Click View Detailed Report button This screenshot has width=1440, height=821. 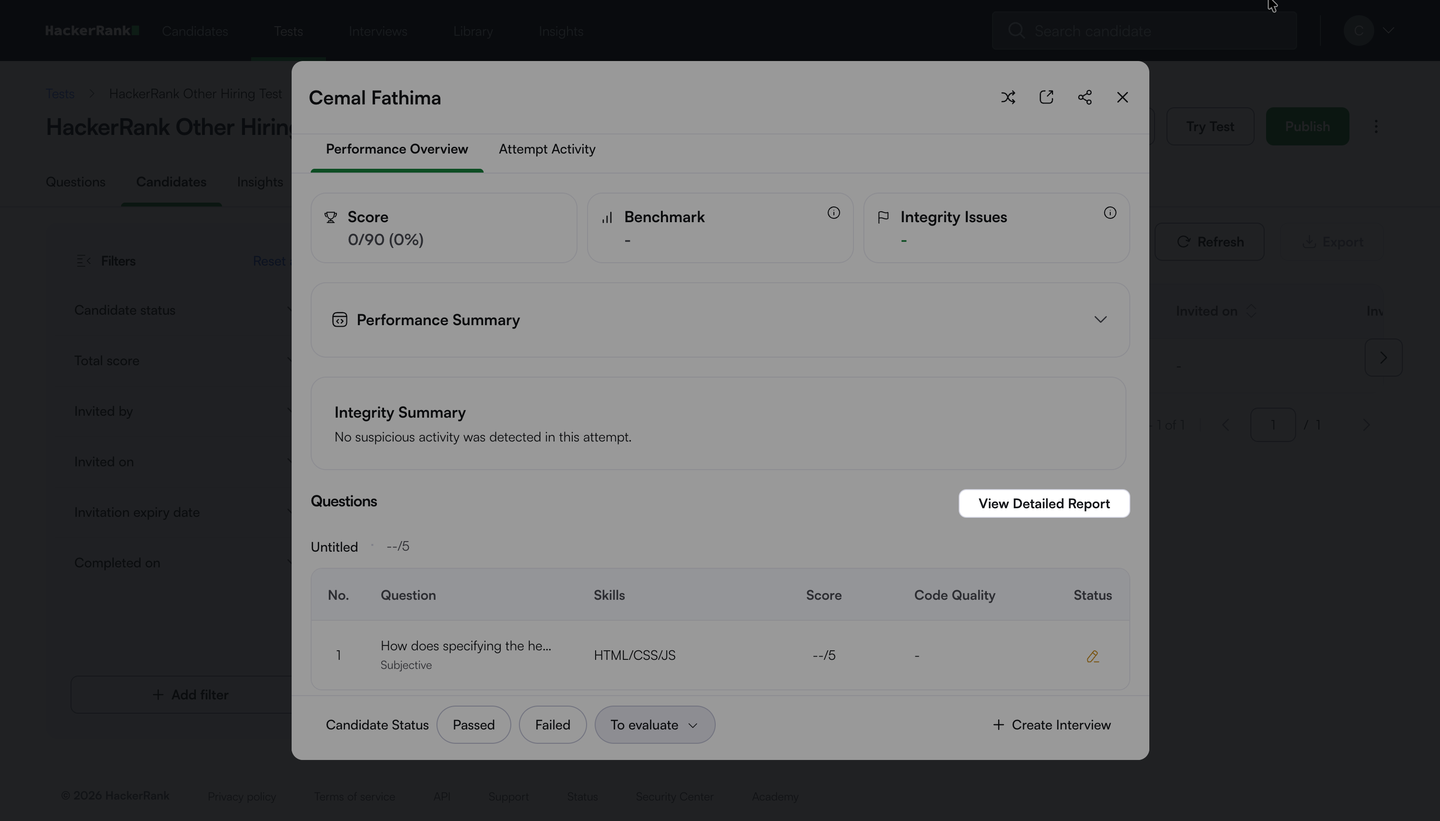click(1044, 503)
